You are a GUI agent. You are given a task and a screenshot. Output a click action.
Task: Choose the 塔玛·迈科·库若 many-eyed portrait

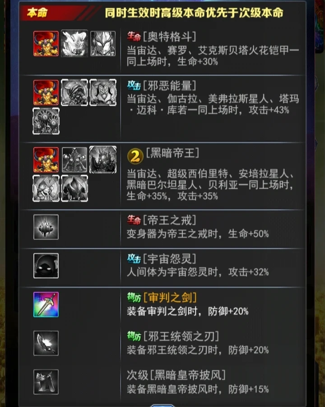46,121
